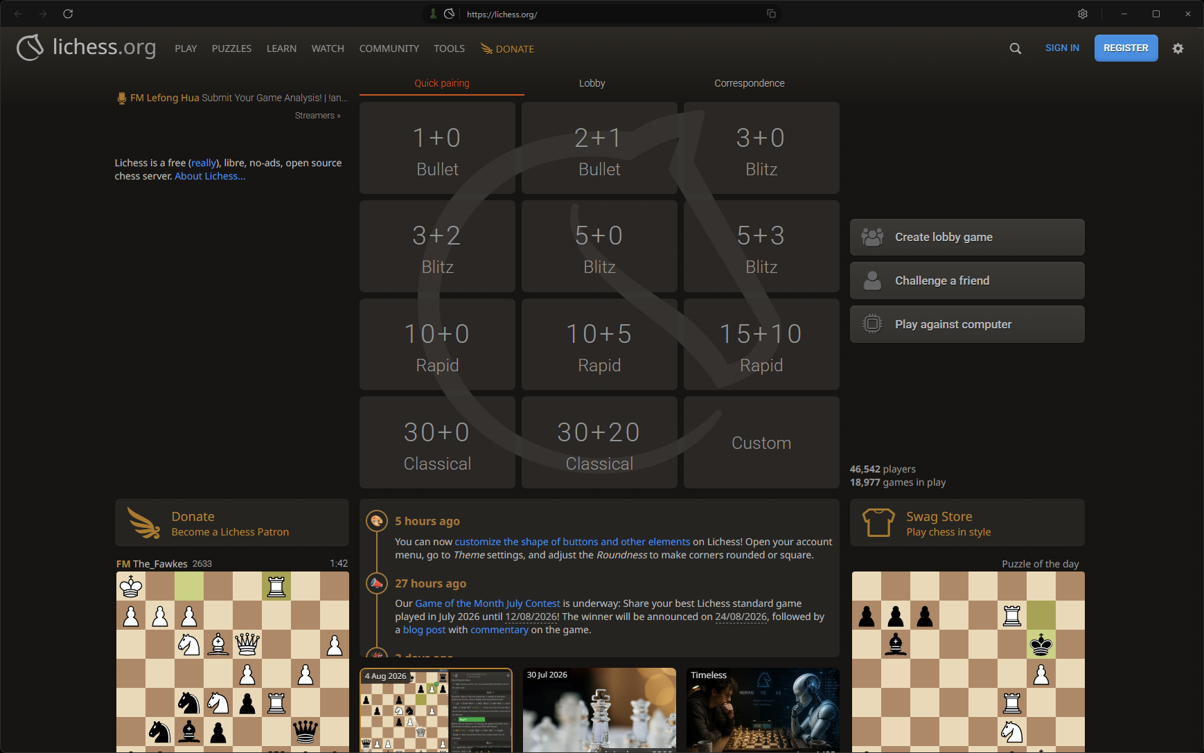The image size is (1204, 753).
Task: Follow the 'blog post' link
Action: (424, 630)
